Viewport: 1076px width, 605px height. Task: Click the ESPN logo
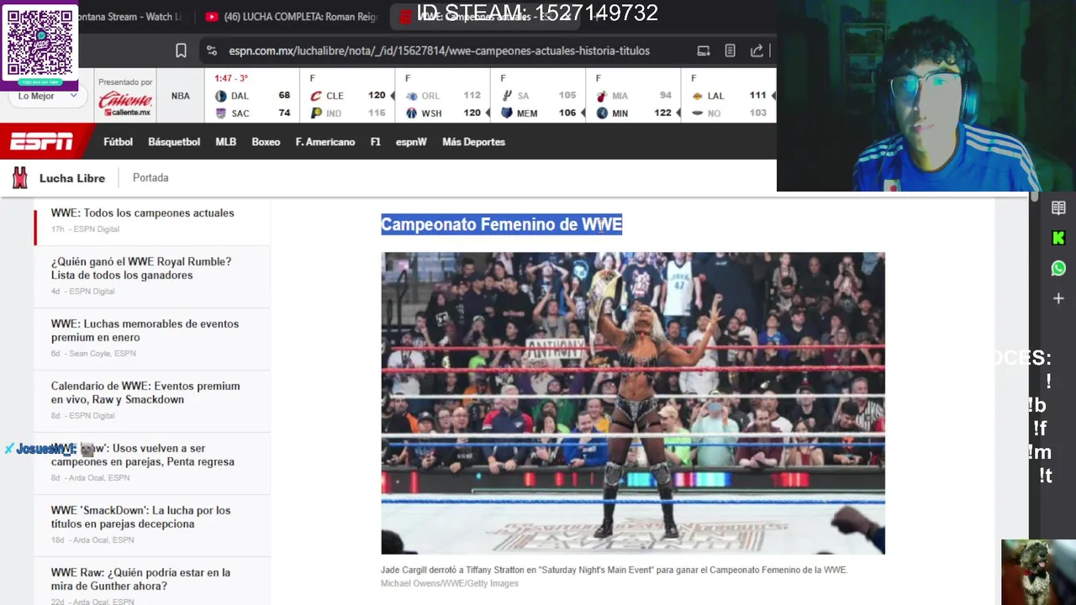pos(41,141)
